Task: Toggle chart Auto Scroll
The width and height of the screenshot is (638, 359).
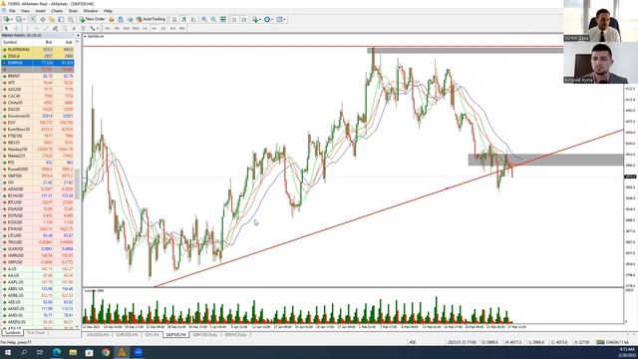Action: pyautogui.click(x=235, y=19)
